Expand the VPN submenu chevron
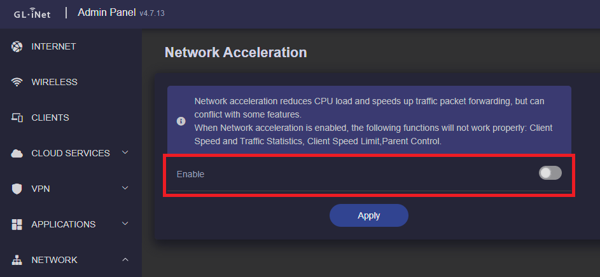 [x=125, y=188]
